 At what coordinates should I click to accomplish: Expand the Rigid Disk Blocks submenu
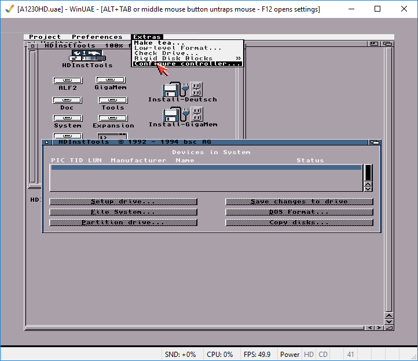187,58
